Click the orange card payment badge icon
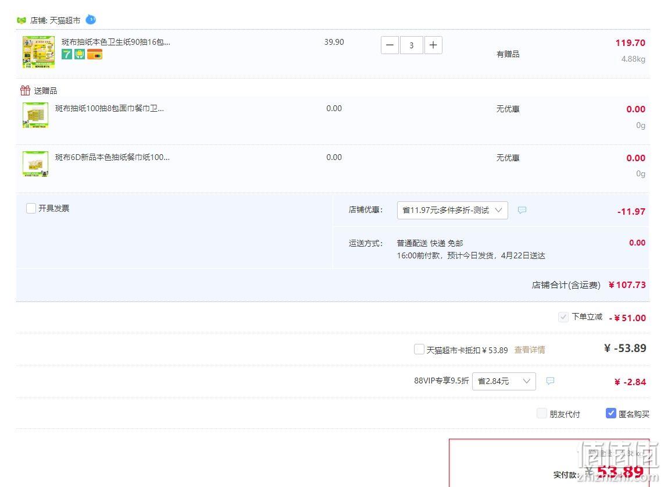Image resolution: width=664 pixels, height=487 pixels. pyautogui.click(x=95, y=54)
